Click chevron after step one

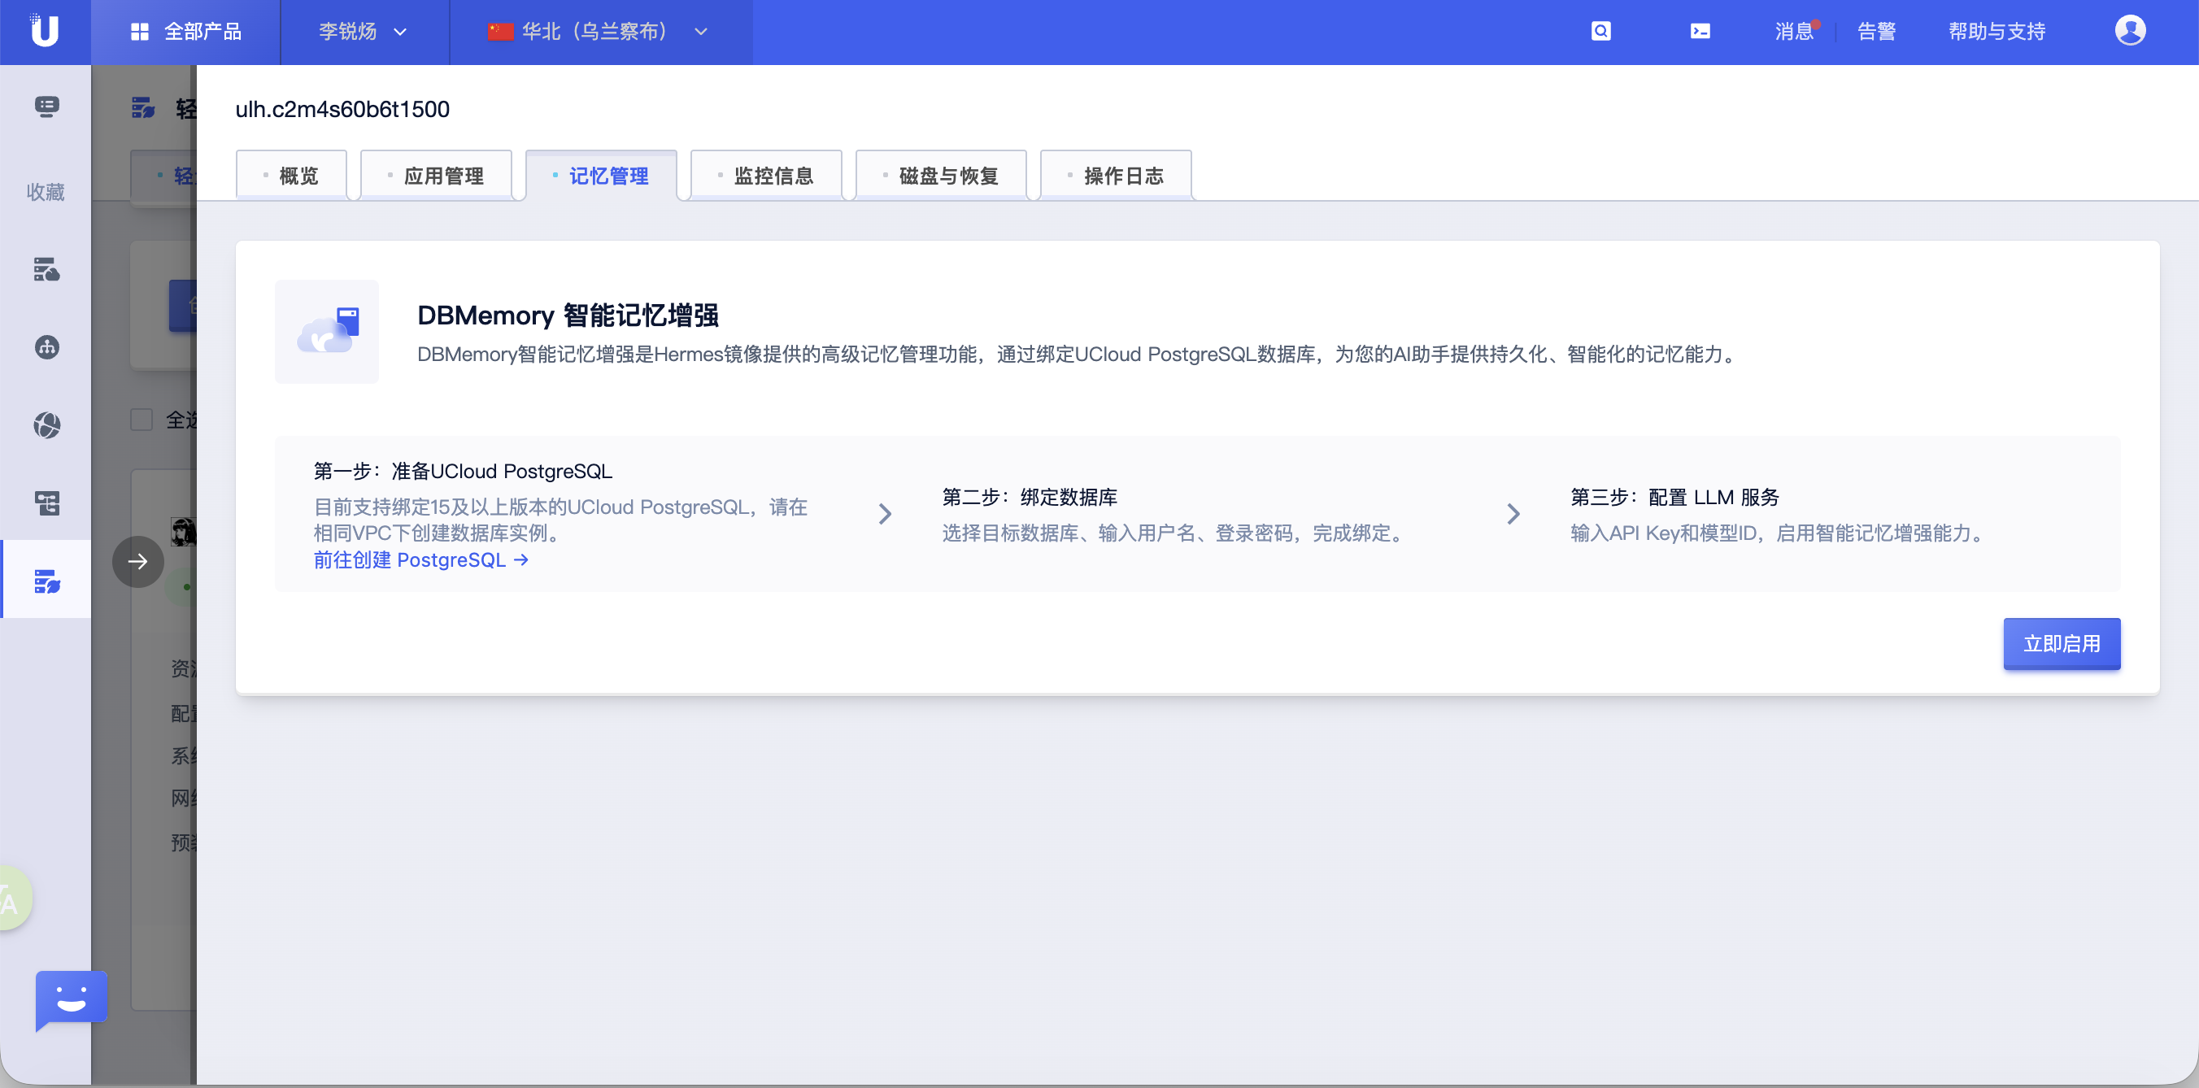886,514
